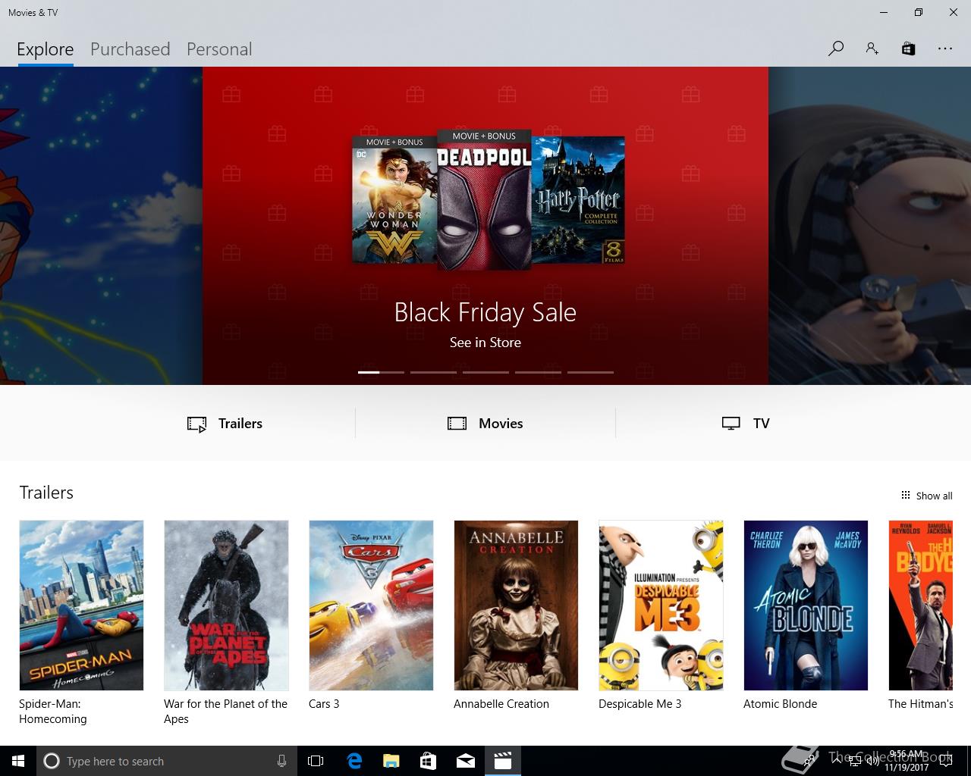Show the next banner on right

click(x=869, y=226)
